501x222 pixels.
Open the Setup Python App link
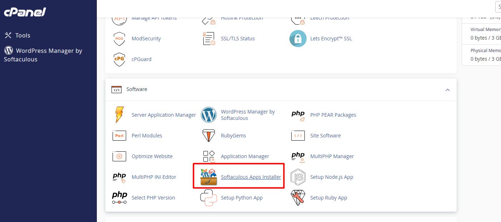[242, 198]
